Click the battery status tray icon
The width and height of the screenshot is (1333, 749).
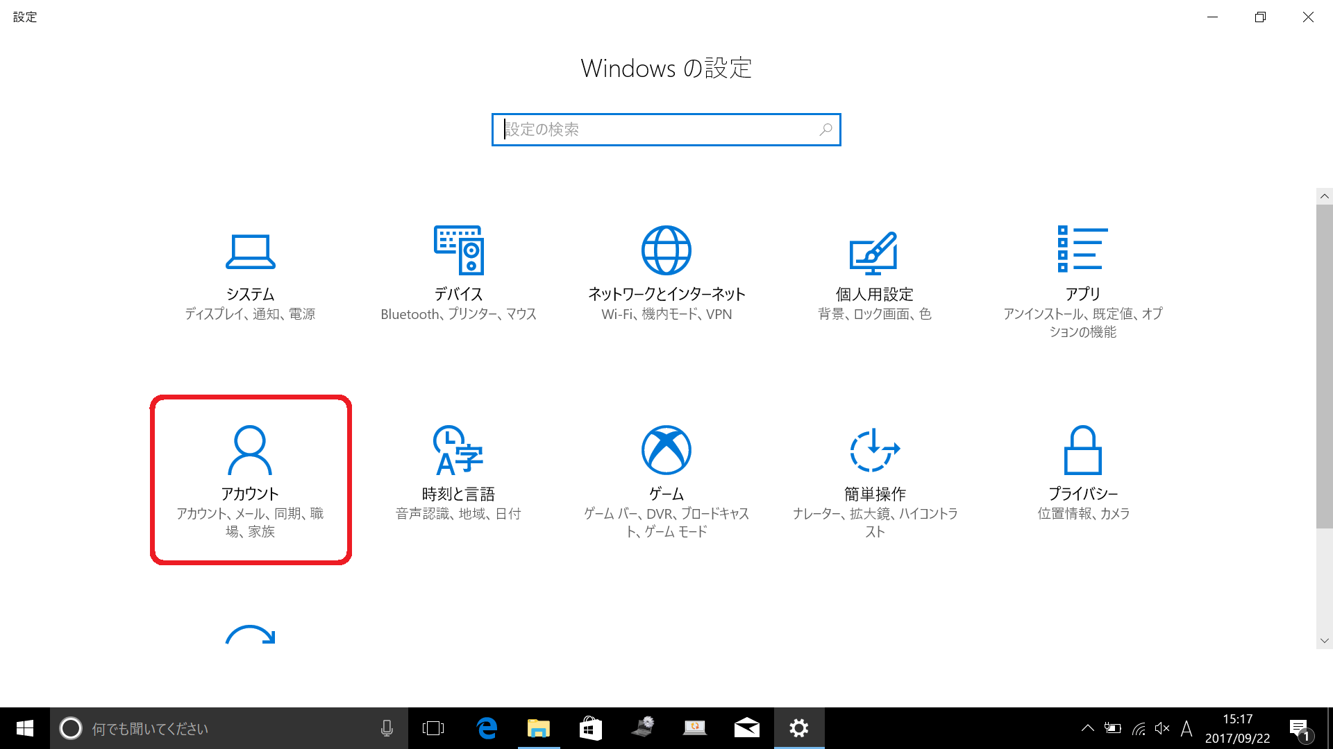click(x=1113, y=728)
